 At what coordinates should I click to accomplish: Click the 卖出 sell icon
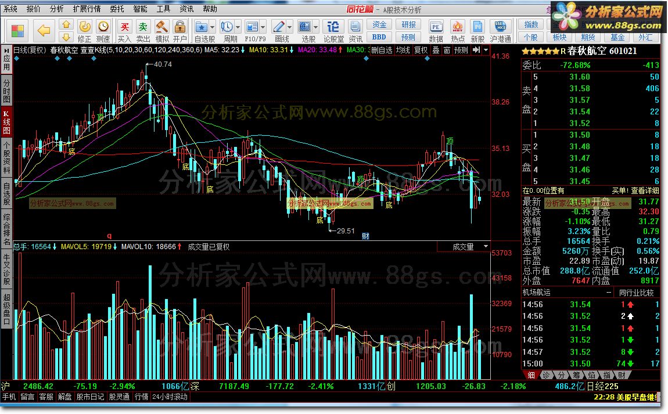[143, 31]
